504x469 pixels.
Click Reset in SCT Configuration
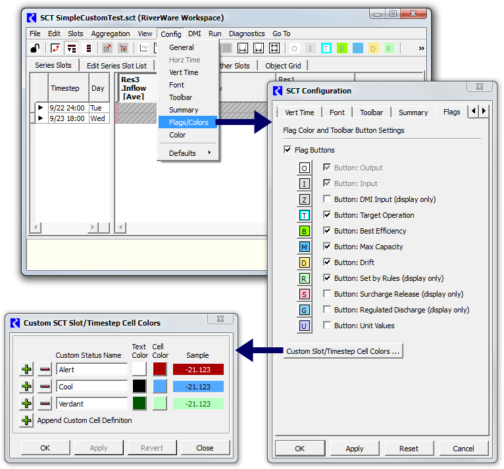(409, 449)
